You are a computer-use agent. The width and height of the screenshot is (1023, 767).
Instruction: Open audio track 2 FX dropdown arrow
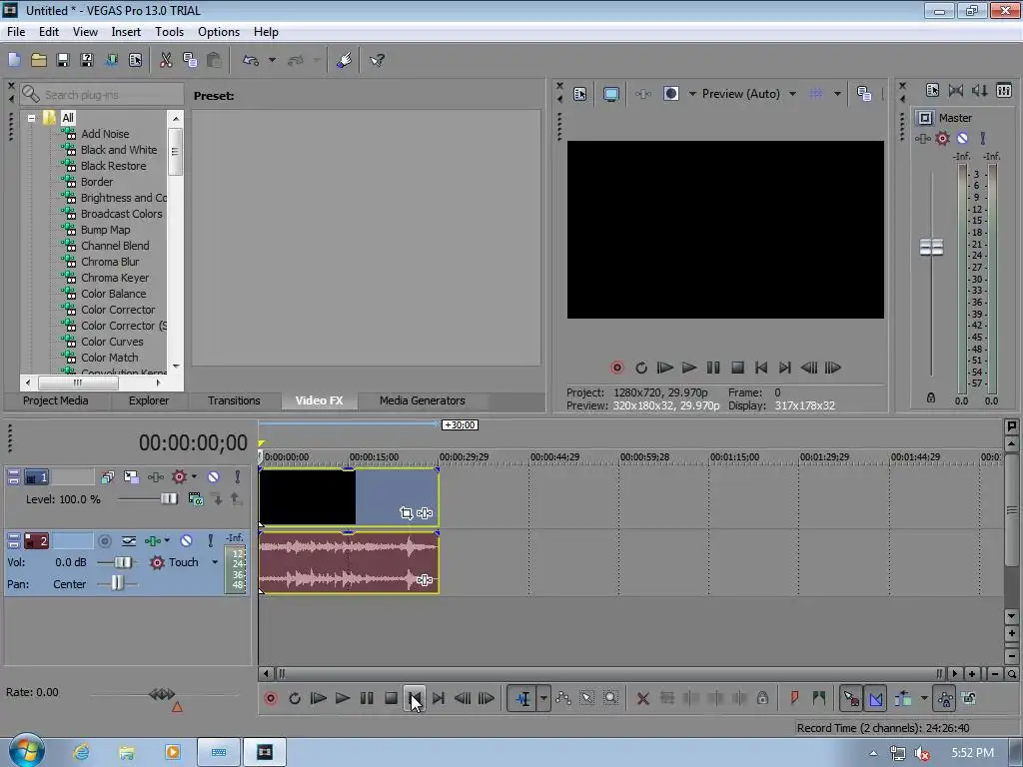click(167, 540)
